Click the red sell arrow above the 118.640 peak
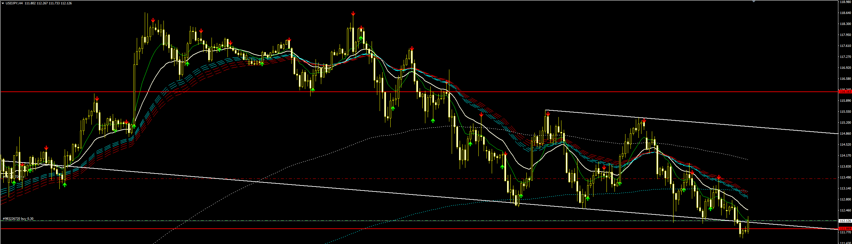 click(x=353, y=13)
